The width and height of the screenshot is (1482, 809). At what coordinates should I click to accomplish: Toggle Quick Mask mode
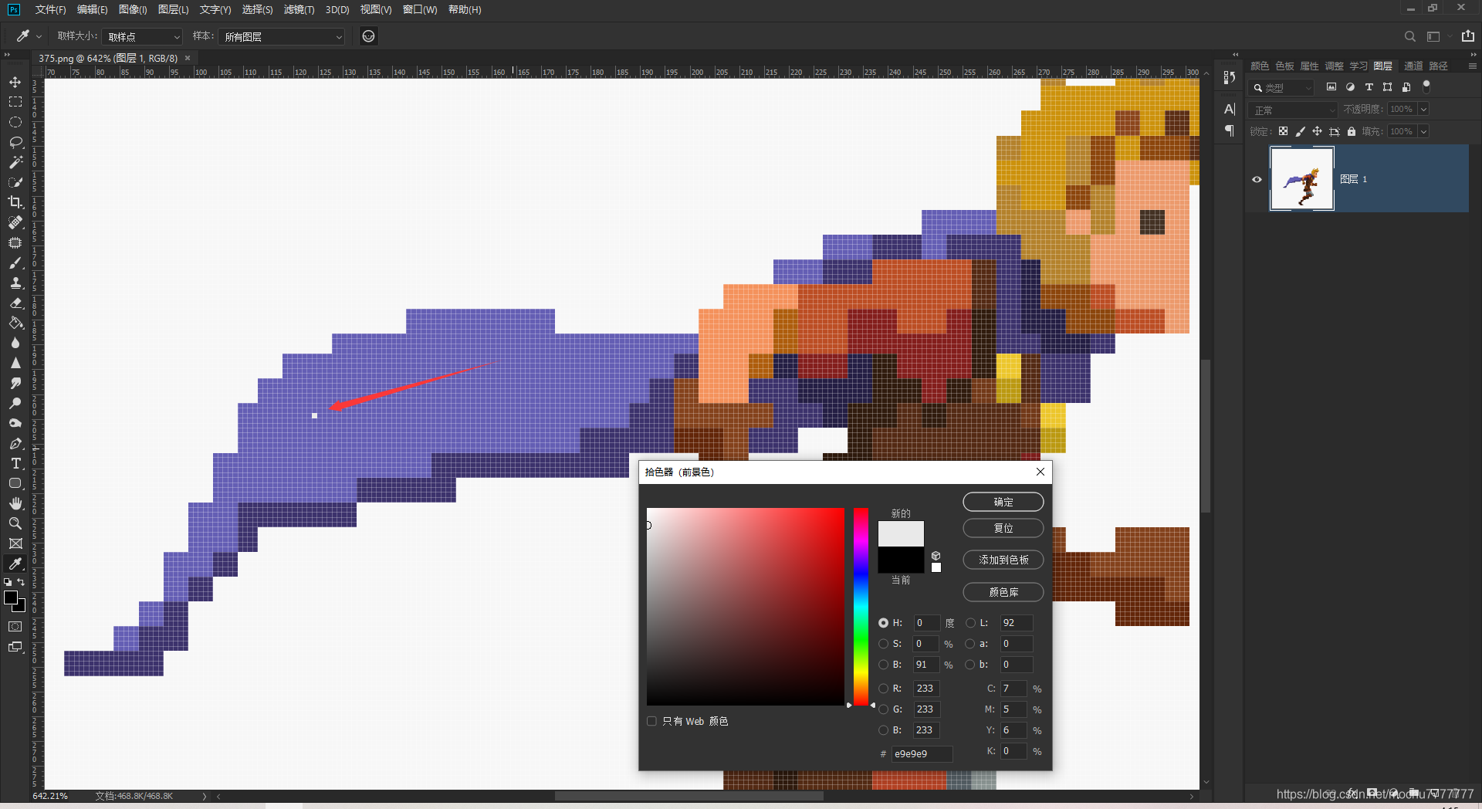pyautogui.click(x=15, y=627)
